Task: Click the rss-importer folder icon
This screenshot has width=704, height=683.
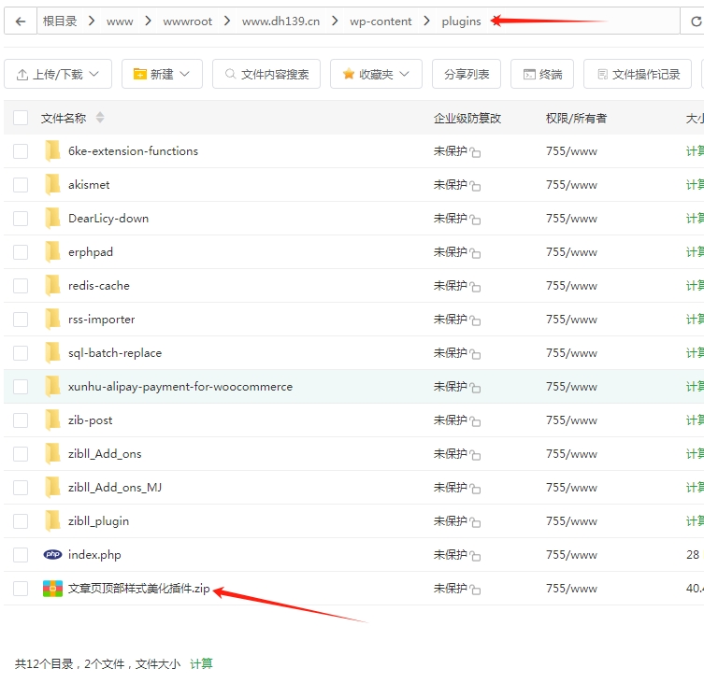Action: 52,319
